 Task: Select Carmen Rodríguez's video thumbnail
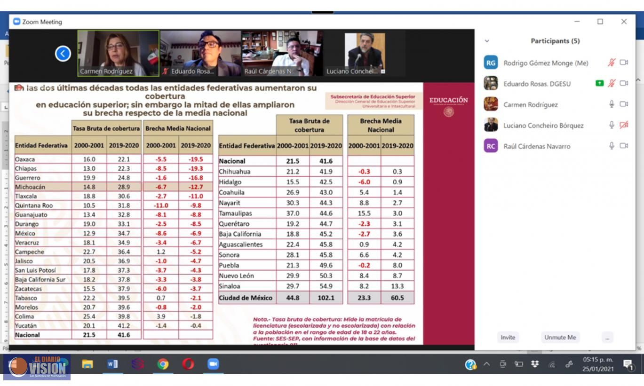118,53
